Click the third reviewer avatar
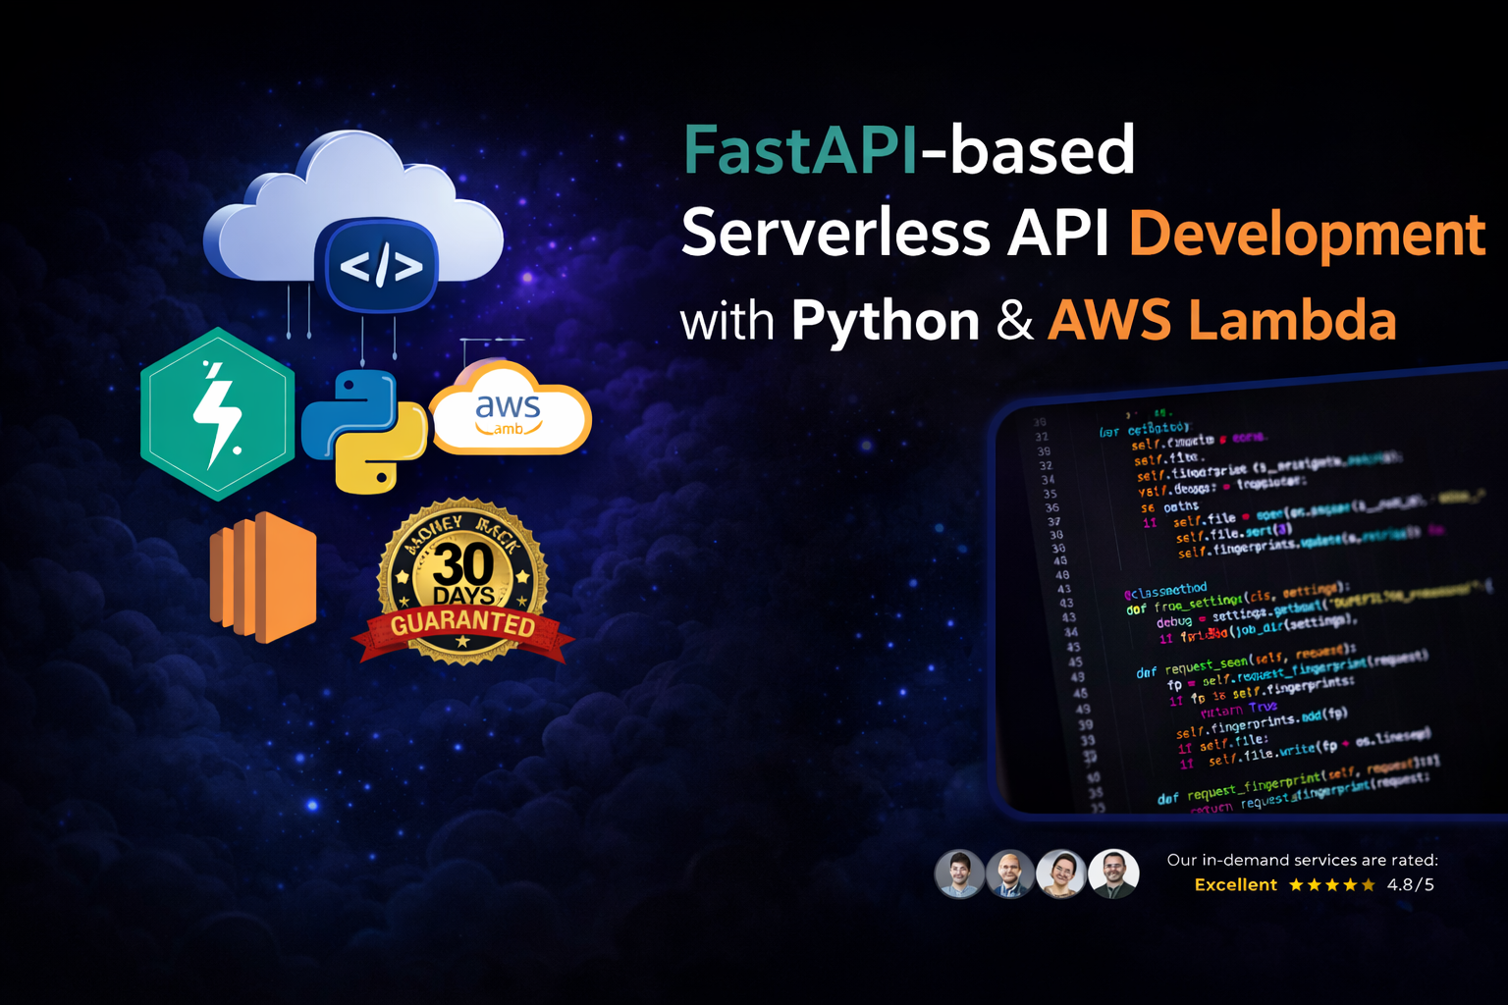1508x1005 pixels. (x=1061, y=873)
